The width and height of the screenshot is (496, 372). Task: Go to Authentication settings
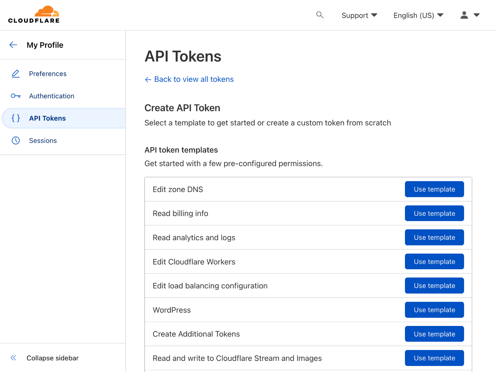tap(52, 96)
